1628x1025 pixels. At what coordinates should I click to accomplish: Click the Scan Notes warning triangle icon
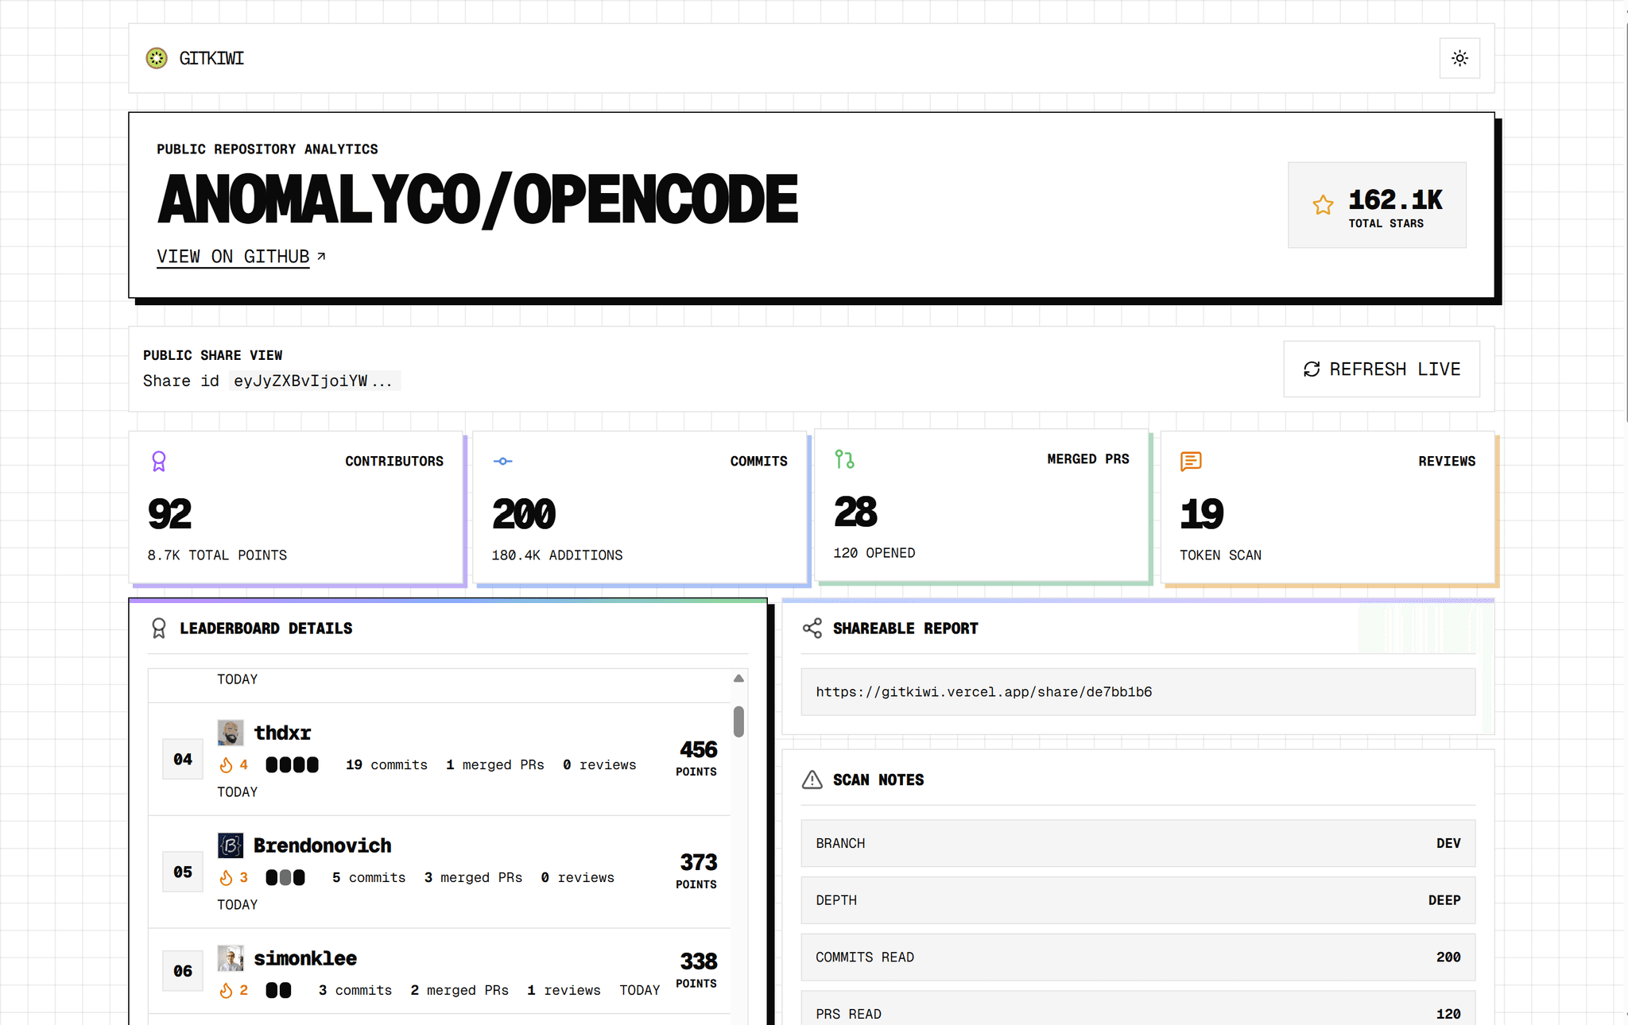(x=812, y=779)
